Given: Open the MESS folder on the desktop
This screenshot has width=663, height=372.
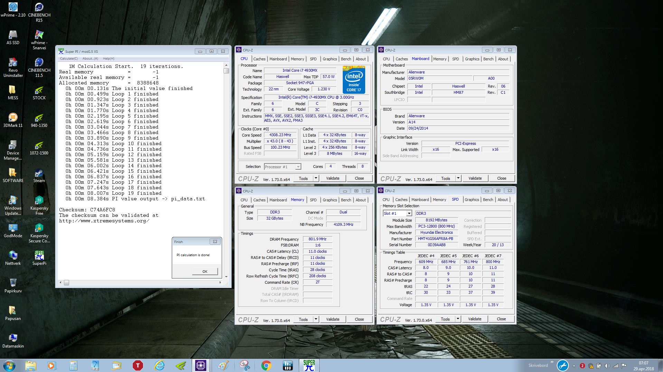Looking at the screenshot, I should pyautogui.click(x=13, y=92).
